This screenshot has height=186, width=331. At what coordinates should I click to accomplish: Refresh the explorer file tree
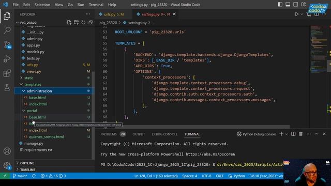pyautogui.click(x=83, y=23)
